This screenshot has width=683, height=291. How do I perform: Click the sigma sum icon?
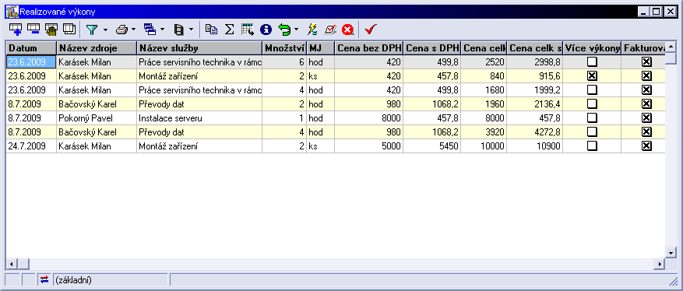coord(230,30)
